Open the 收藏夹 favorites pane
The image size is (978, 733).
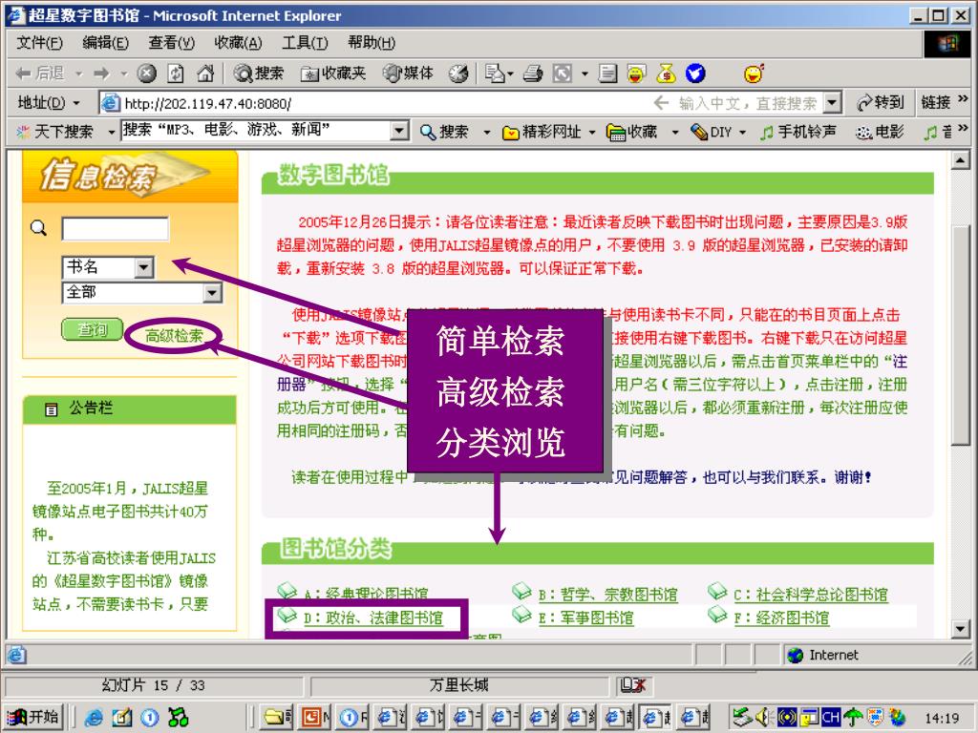[332, 73]
